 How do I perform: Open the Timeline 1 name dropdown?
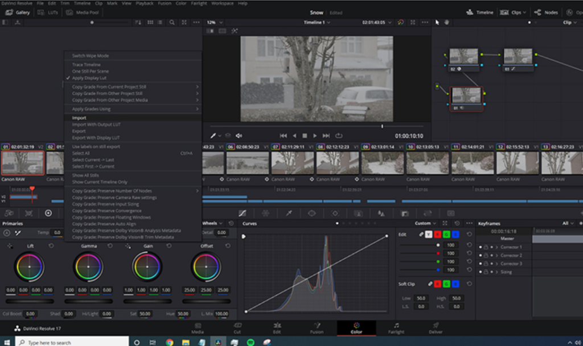pos(317,22)
